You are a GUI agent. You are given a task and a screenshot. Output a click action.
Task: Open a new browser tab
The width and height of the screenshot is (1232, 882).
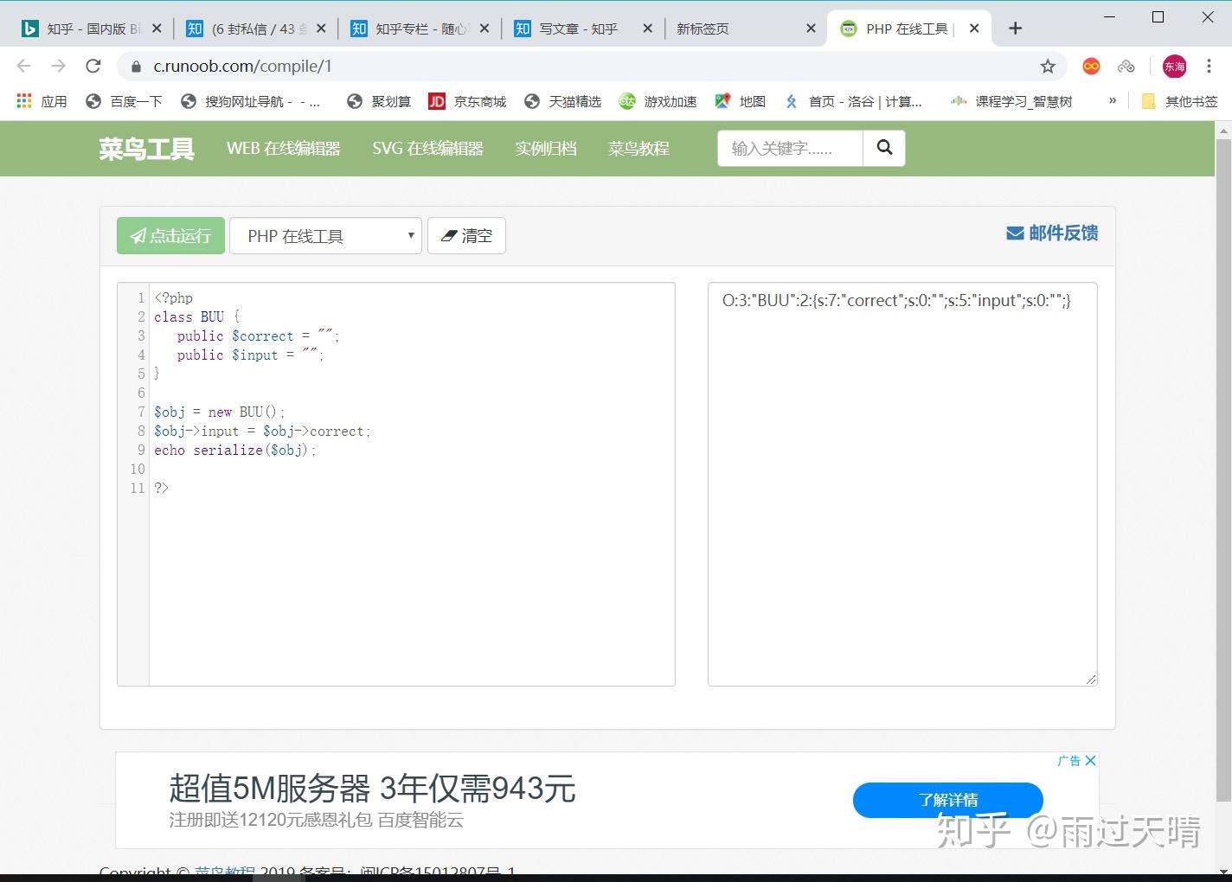coord(1016,29)
